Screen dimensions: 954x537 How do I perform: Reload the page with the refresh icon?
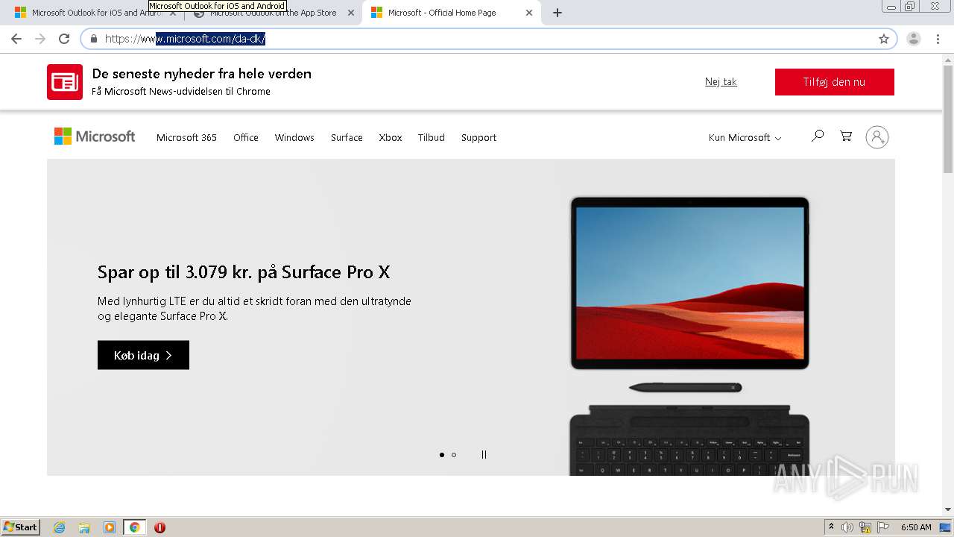[x=64, y=39]
